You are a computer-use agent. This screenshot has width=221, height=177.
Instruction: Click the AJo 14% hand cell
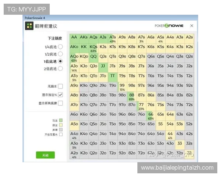[x=74, y=67]
